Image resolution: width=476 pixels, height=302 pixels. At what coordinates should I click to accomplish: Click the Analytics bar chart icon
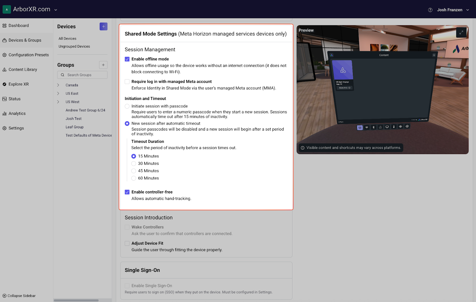(4, 114)
